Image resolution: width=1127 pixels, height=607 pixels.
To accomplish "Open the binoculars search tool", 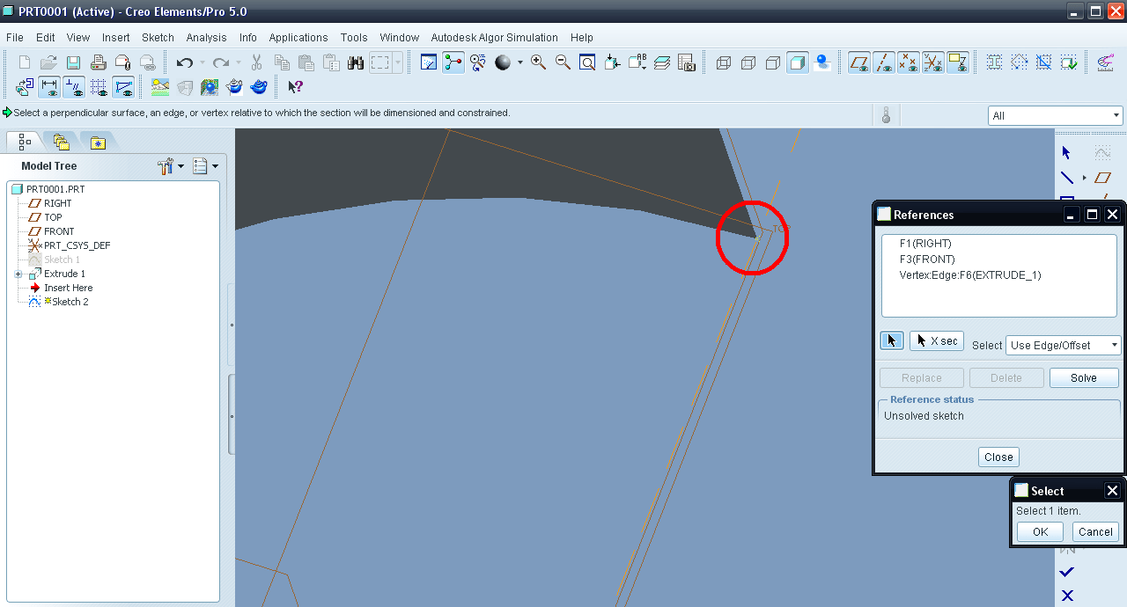I will click(356, 62).
